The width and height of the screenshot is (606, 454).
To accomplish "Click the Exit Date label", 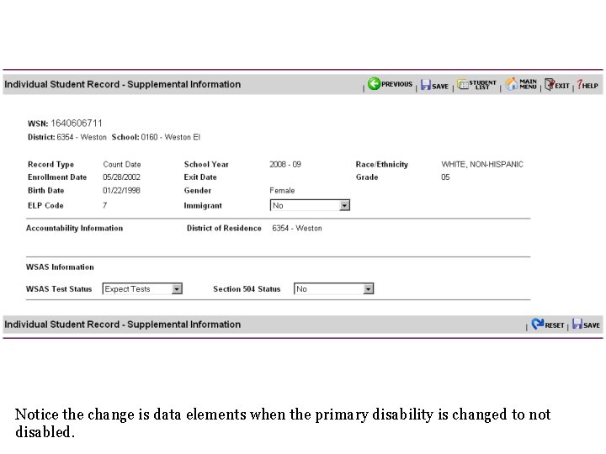I will coord(200,177).
